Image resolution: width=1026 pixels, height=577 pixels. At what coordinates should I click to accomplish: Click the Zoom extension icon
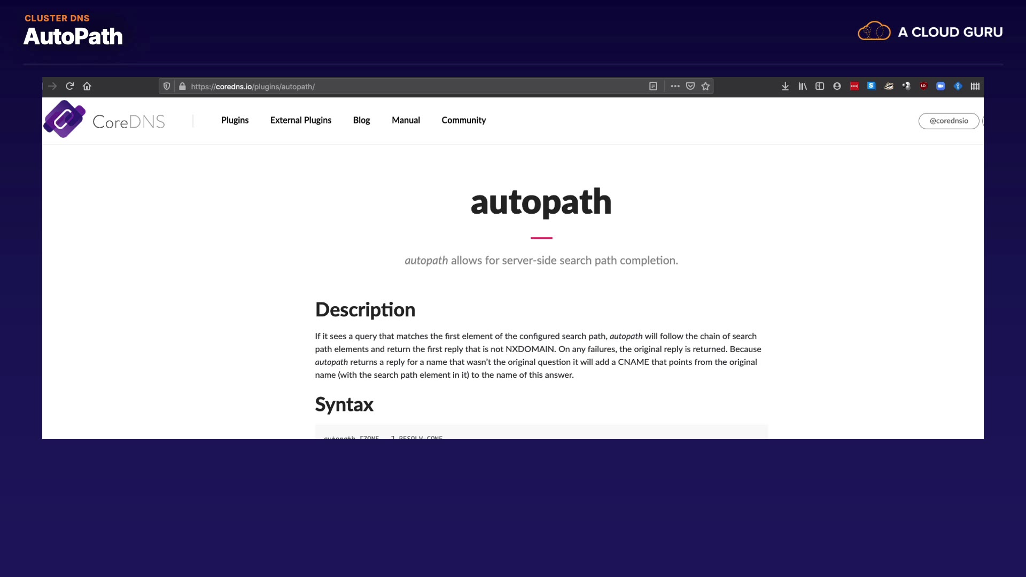941,86
